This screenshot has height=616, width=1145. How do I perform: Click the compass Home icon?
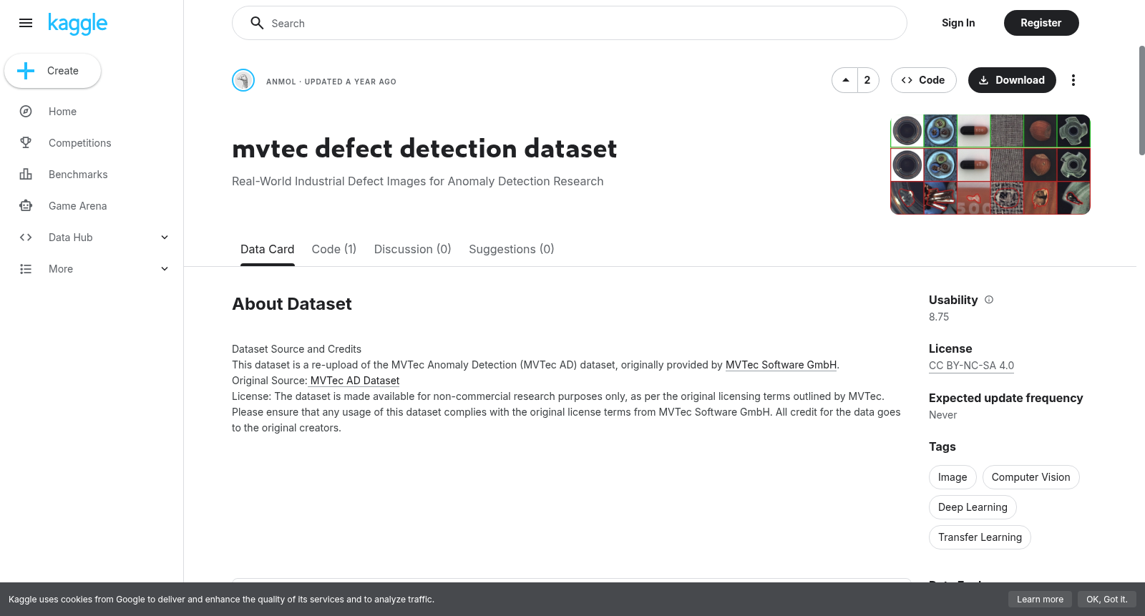coord(26,112)
